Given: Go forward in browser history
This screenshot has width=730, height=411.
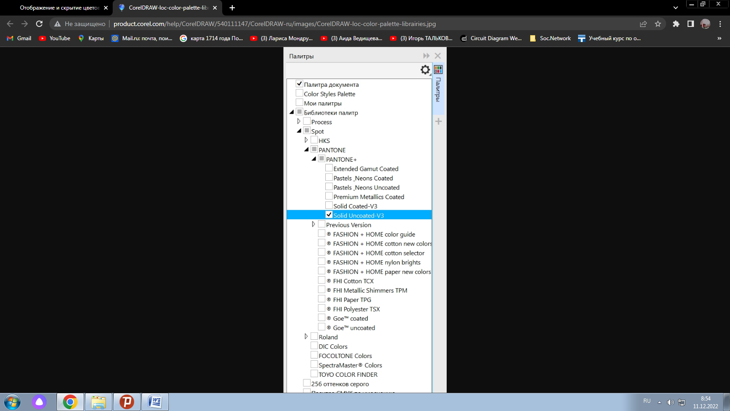Looking at the screenshot, I should click(x=25, y=24).
